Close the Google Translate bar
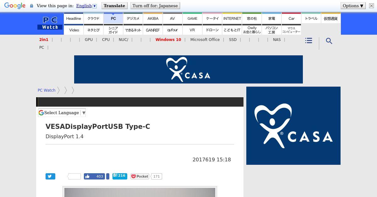 pos(371,6)
